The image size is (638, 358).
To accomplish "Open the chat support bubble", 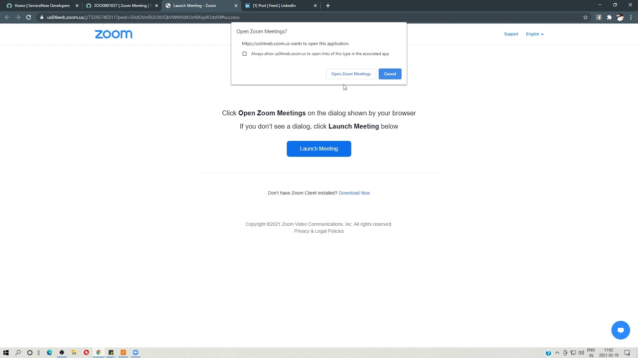I will coord(621,330).
